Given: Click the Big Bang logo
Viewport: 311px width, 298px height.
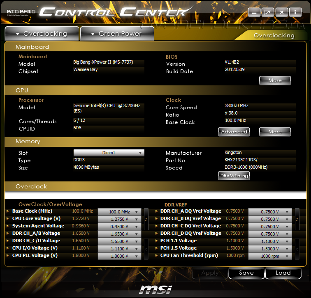Looking at the screenshot, I should point(21,12).
